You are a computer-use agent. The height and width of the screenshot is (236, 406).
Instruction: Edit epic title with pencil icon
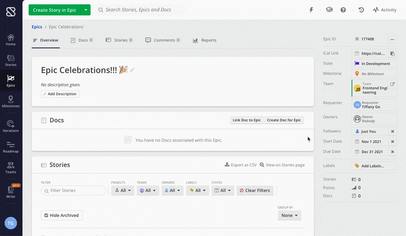(x=132, y=70)
